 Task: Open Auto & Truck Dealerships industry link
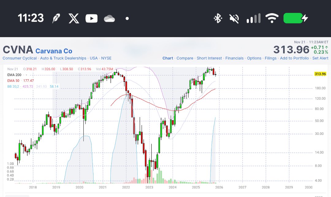[63, 58]
